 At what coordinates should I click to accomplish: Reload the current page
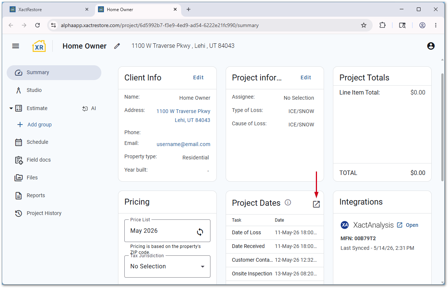click(x=37, y=25)
